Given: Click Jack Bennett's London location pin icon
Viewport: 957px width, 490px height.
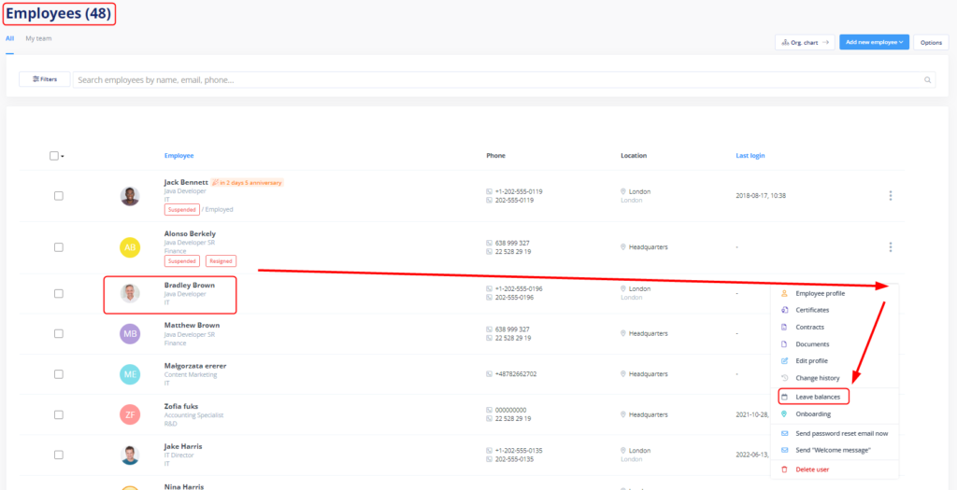Looking at the screenshot, I should 623,191.
